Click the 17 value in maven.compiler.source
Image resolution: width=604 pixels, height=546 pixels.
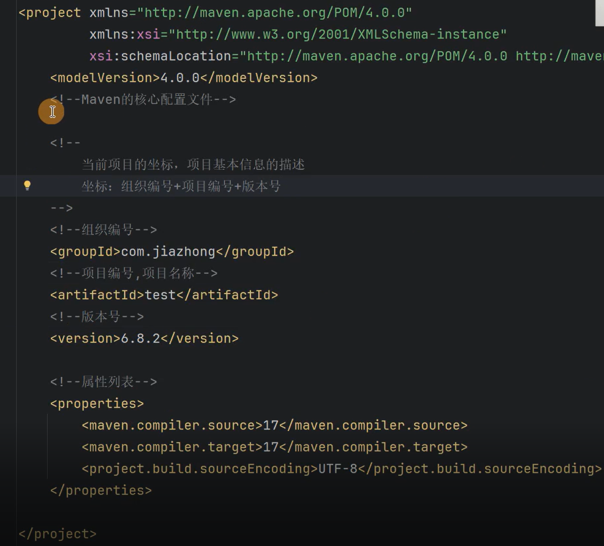(x=271, y=425)
